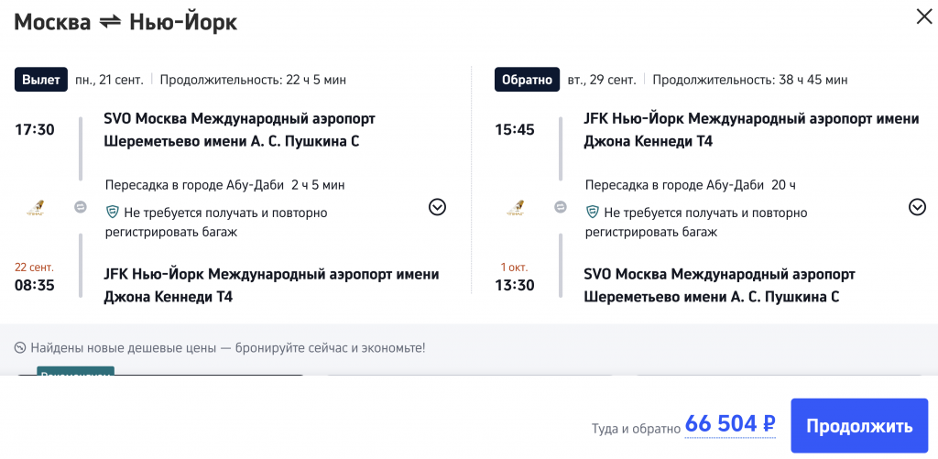The height and width of the screenshot is (459, 938).
Task: Click the return 15:45 departure time
Action: (x=515, y=129)
